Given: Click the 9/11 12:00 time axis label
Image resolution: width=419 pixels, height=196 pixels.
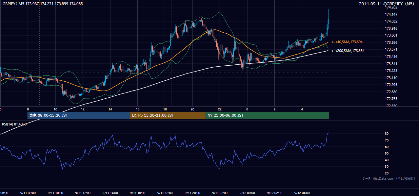Looking at the screenshot, I should pyautogui.click(x=83, y=193).
